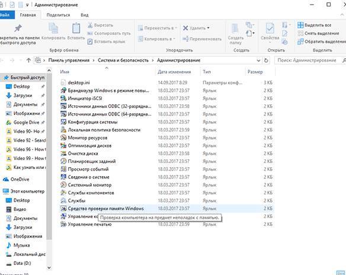This screenshot has height=275, width=346.
Task: Select Планировщик заданий shortcut icon
Action: [x=63, y=161]
